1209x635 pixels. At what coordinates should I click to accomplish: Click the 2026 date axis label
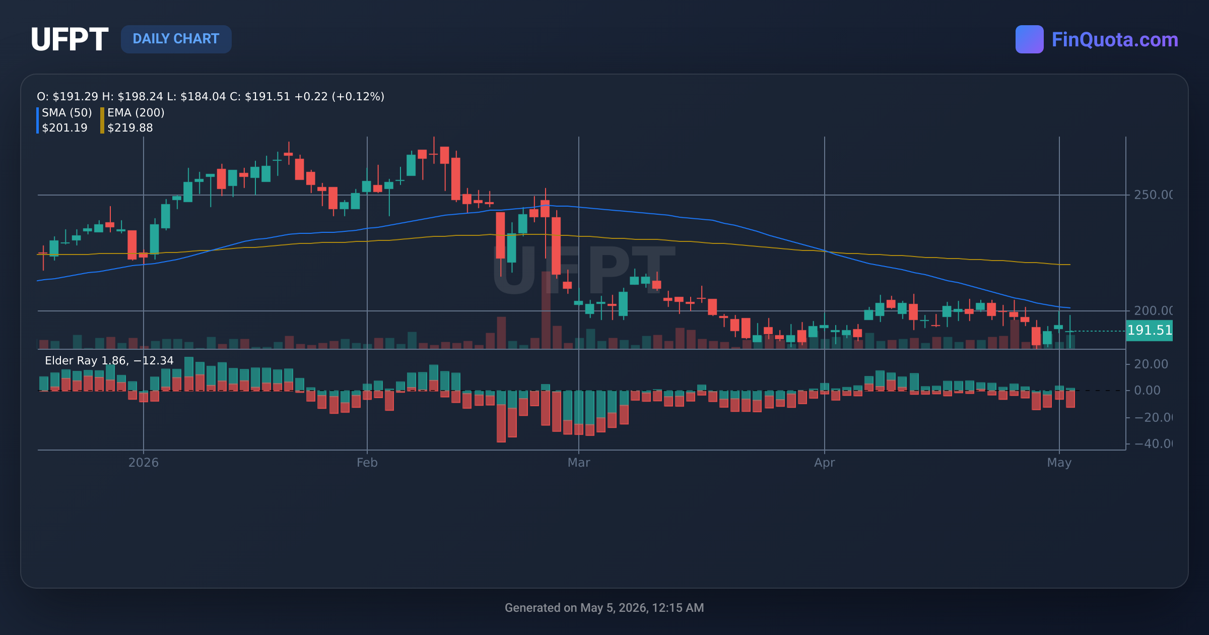144,463
